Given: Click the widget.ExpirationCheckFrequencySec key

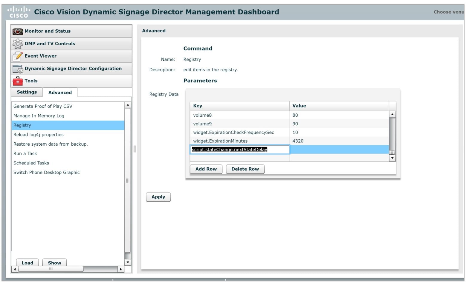Looking at the screenshot, I should [x=240, y=133].
